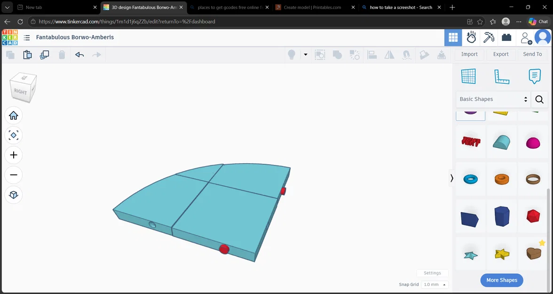553x294 pixels.
Task: Click the Export button
Action: click(x=501, y=55)
